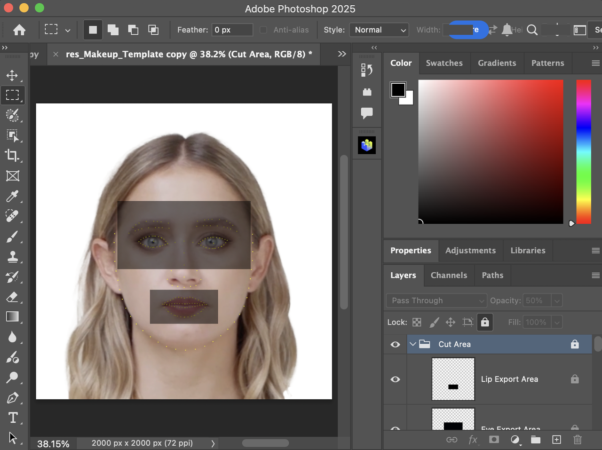Toggle lock transparent pixels
This screenshot has width=602, height=450.
point(417,323)
